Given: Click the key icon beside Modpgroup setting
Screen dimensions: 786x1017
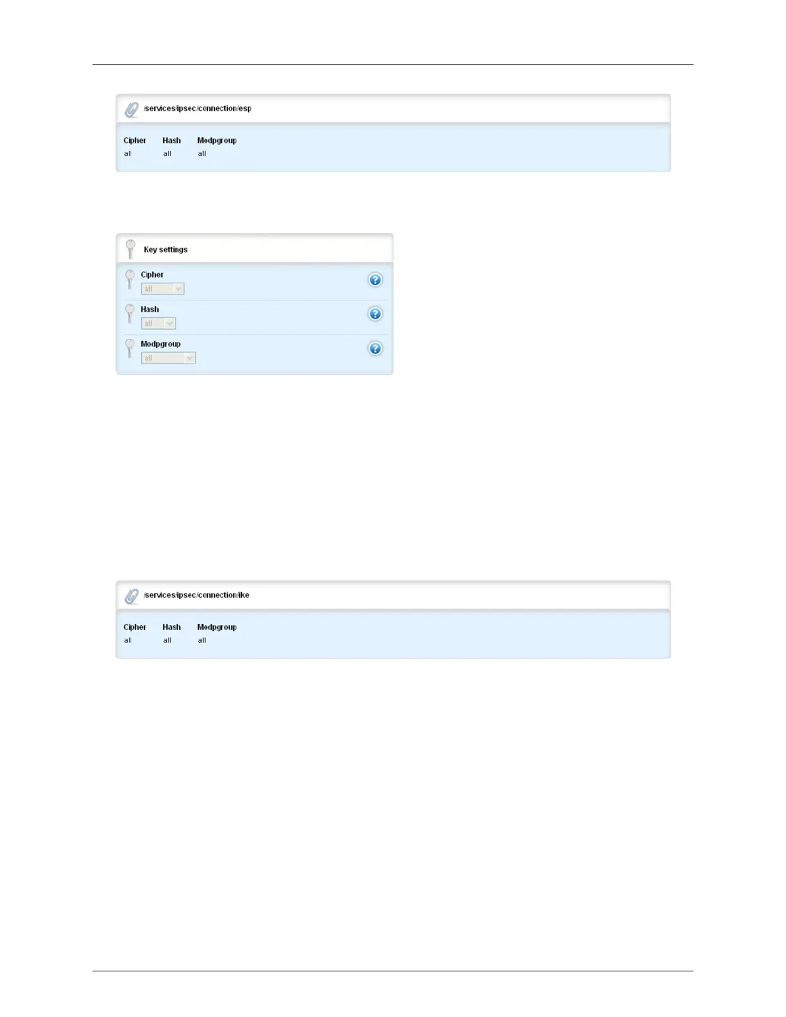Looking at the screenshot, I should 130,349.
